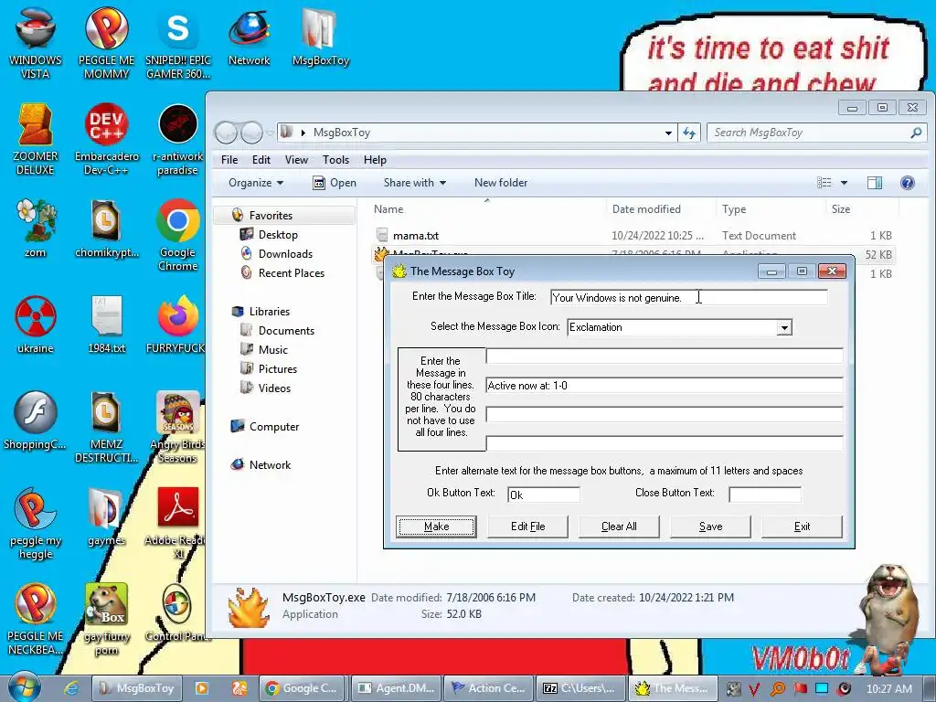Click the taskbar clock showing 10:27 AM
The width and height of the screenshot is (936, 702).
pyautogui.click(x=888, y=688)
